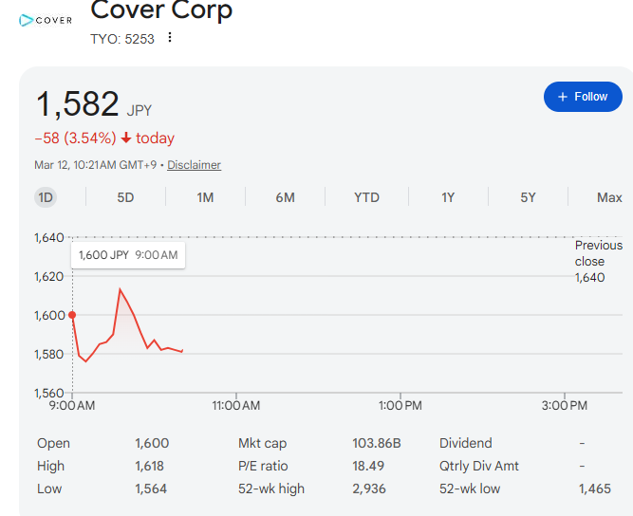633x516 pixels.
Task: Click the High value 1,618
Action: pos(149,466)
